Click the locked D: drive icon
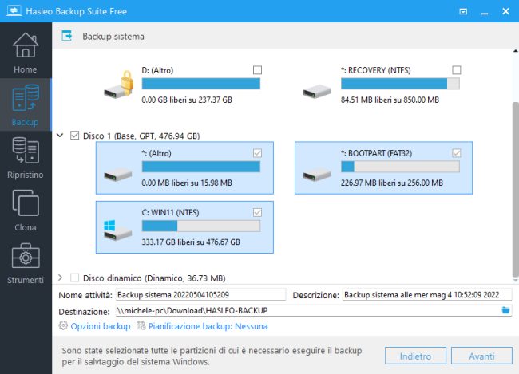Screen dimensions: 519x374 (x=119, y=85)
